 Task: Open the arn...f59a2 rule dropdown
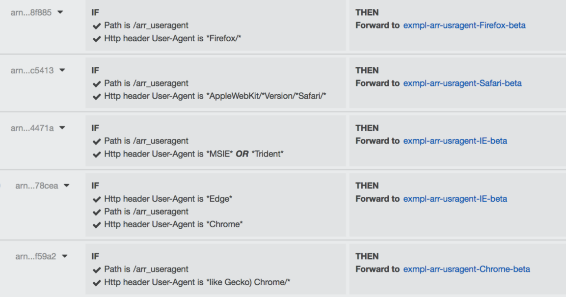coord(64,256)
